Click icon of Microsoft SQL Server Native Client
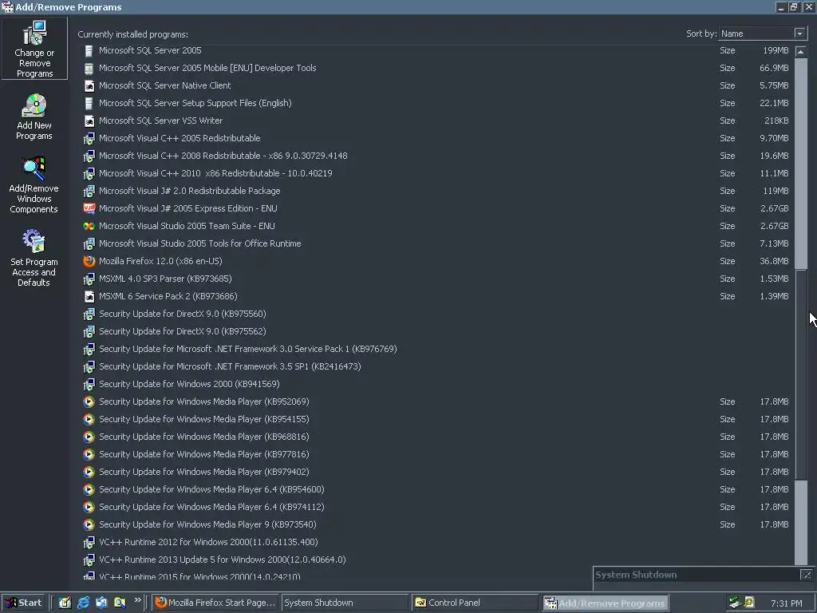The image size is (817, 613). pyautogui.click(x=89, y=86)
